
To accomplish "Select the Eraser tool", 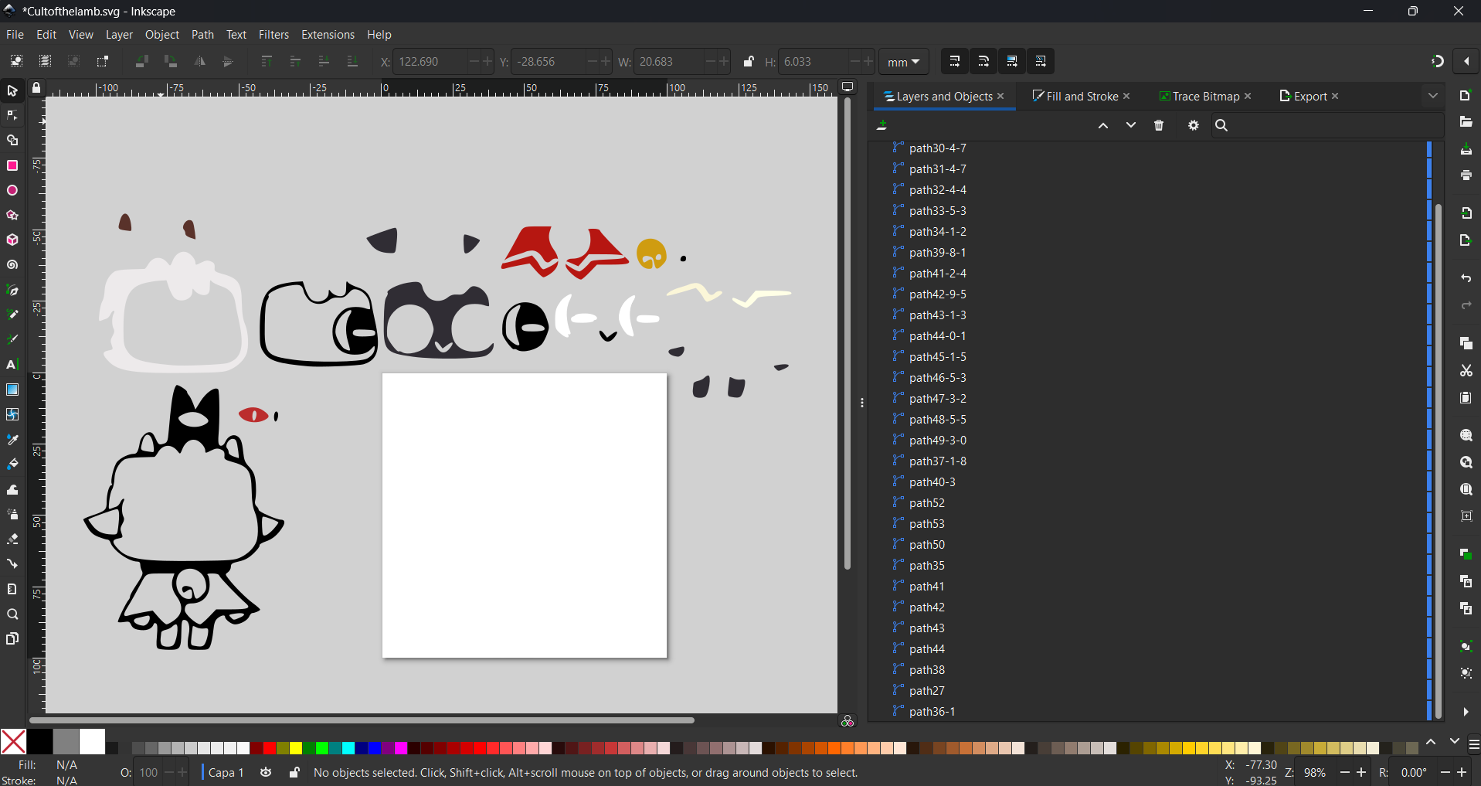I will coord(12,539).
